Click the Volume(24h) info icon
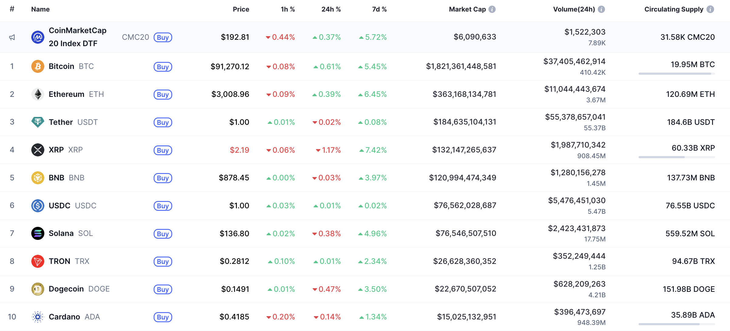Image resolution: width=730 pixels, height=331 pixels. (601, 9)
